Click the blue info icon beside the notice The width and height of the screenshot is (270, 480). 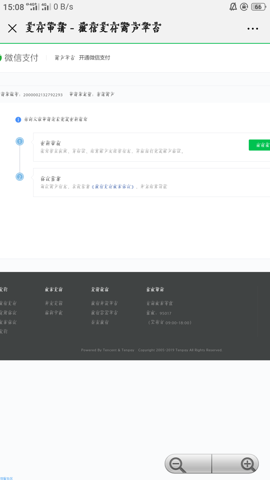click(18, 120)
